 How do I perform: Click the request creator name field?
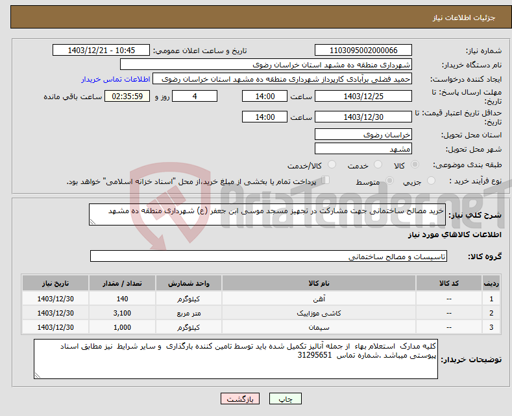(282, 79)
